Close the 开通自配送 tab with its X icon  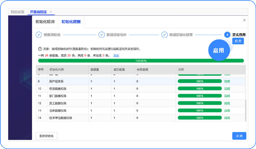click(51, 12)
